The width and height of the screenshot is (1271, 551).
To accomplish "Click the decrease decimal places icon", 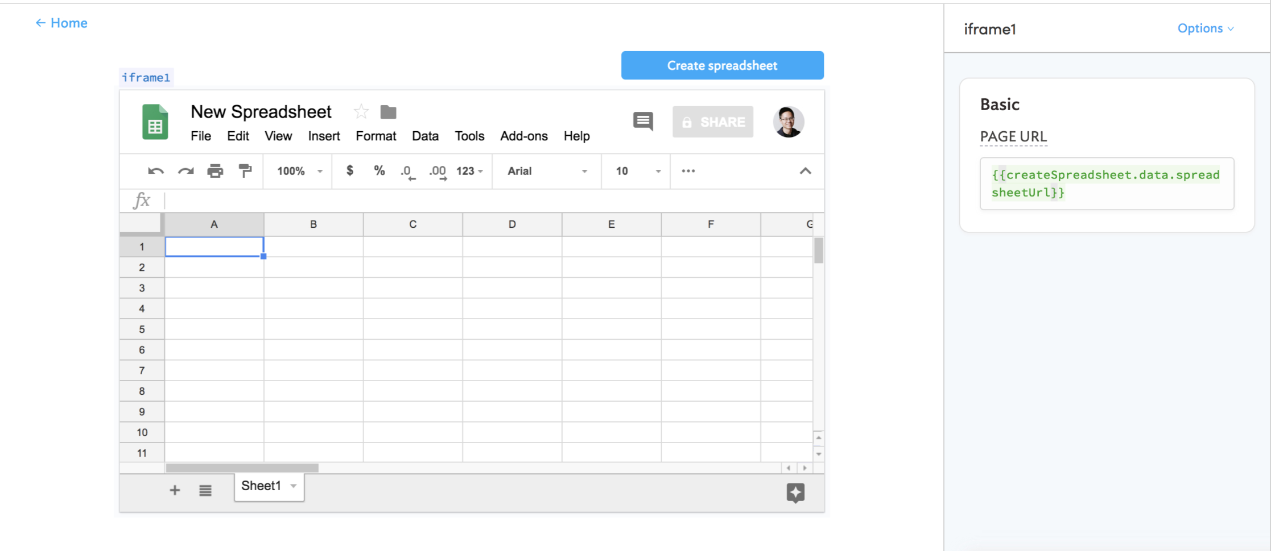I will pyautogui.click(x=407, y=171).
